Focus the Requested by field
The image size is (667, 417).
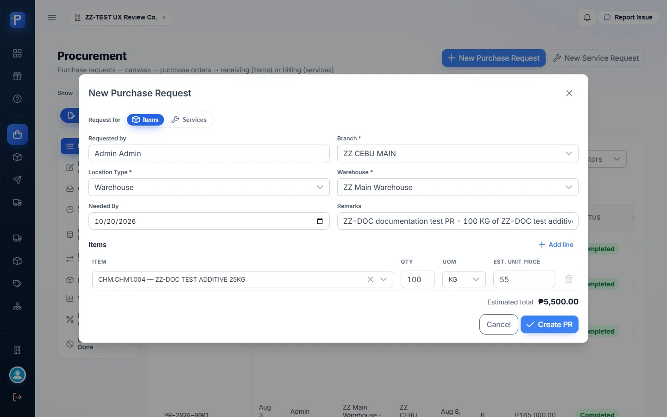209,153
